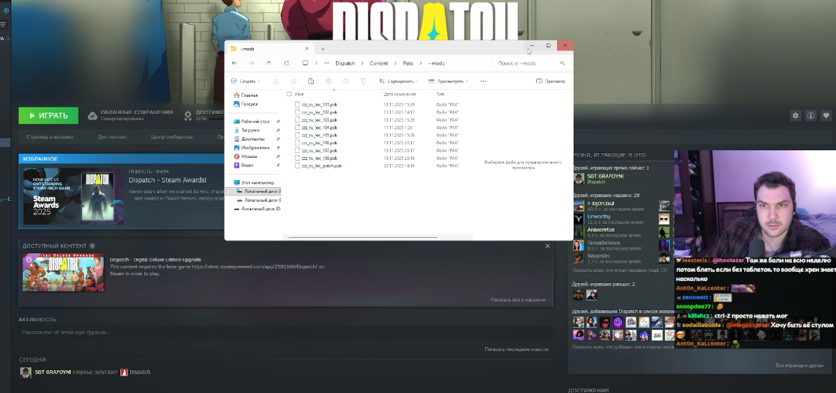Viewport: 836px width, 393px height.
Task: Go up one folder level in Explorer
Action: [269, 63]
